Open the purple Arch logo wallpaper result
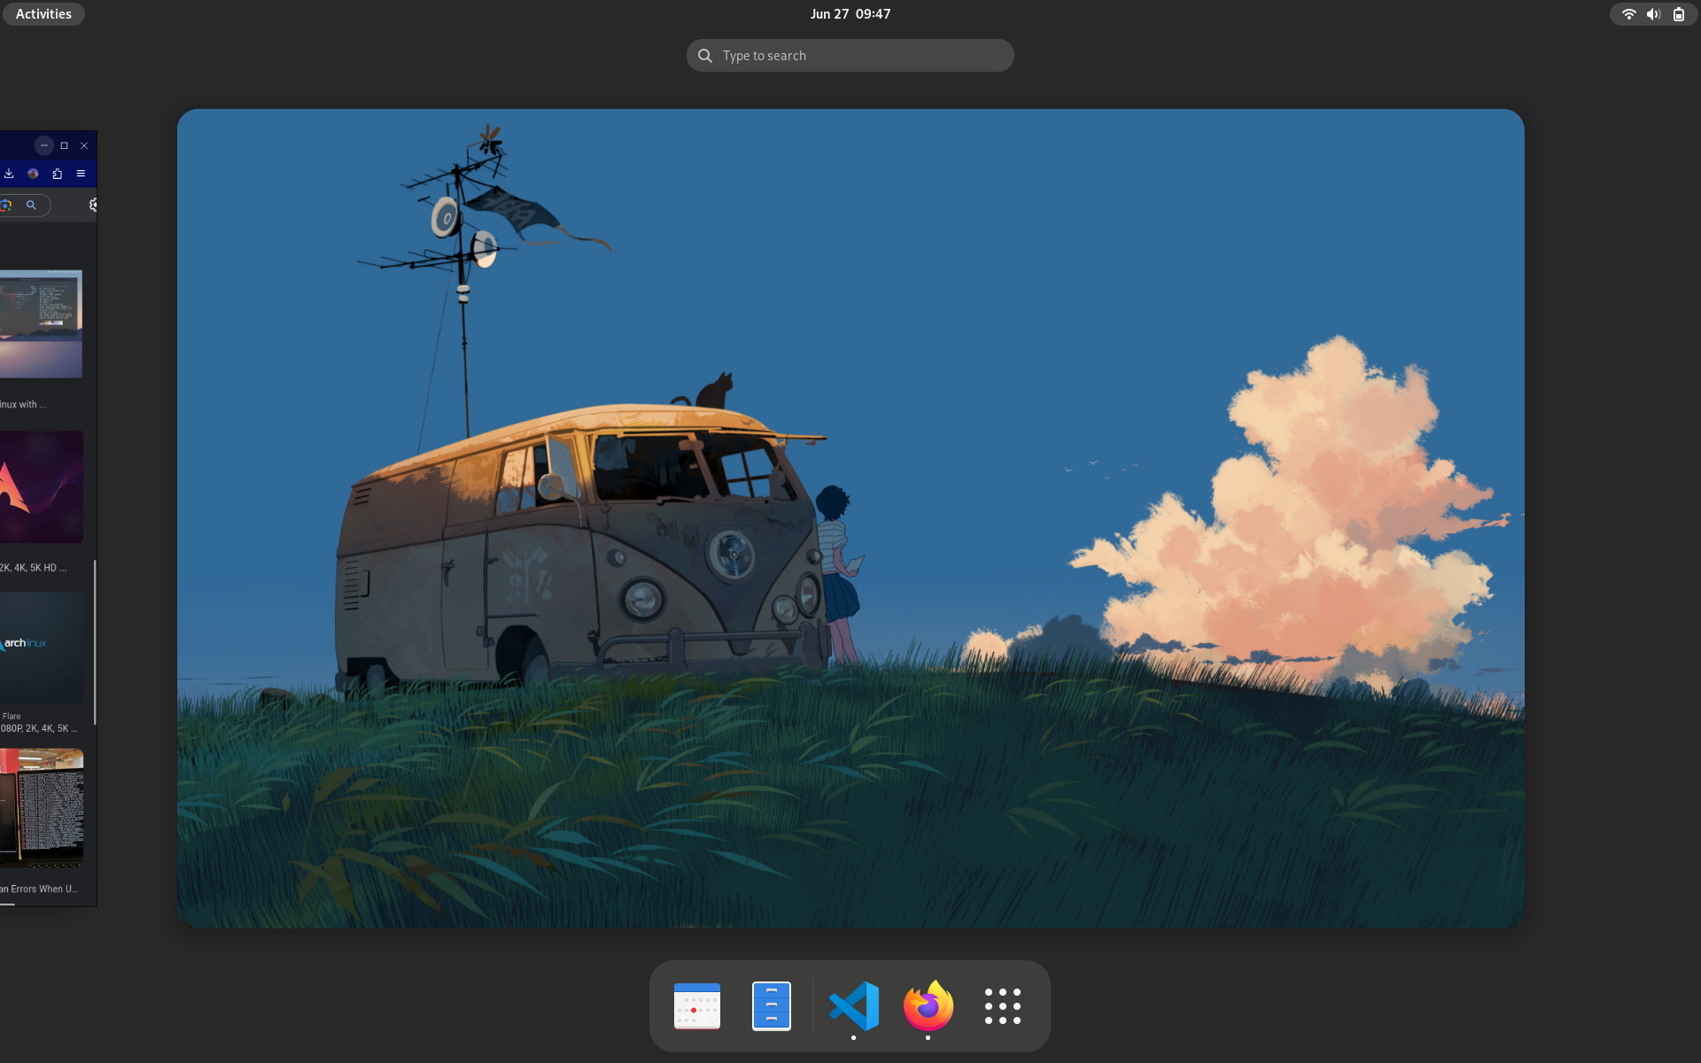This screenshot has width=1701, height=1063. tap(42, 487)
